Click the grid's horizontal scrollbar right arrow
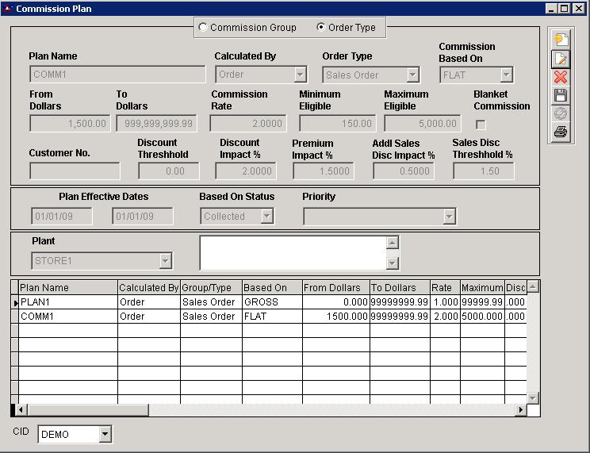The width and height of the screenshot is (590, 453). click(x=521, y=410)
